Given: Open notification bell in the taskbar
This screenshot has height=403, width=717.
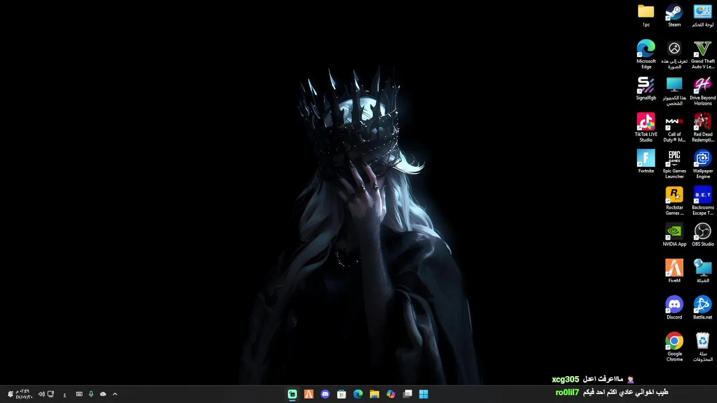Looking at the screenshot, I should tap(10, 394).
